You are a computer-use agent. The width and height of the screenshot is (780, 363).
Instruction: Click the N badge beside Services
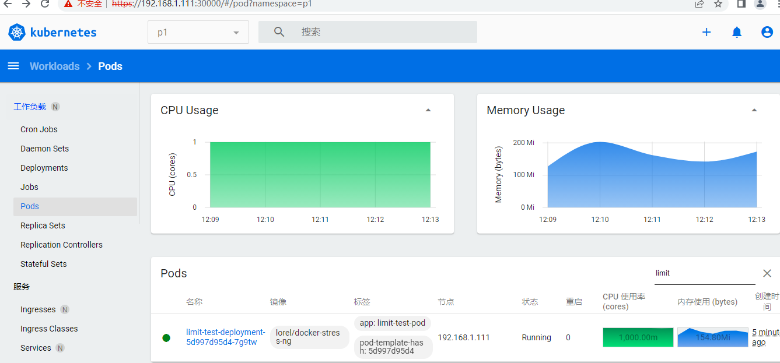60,348
